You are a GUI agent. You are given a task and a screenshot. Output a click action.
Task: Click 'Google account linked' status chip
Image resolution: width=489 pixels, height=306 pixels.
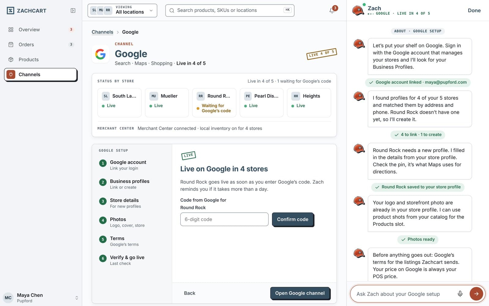418,82
